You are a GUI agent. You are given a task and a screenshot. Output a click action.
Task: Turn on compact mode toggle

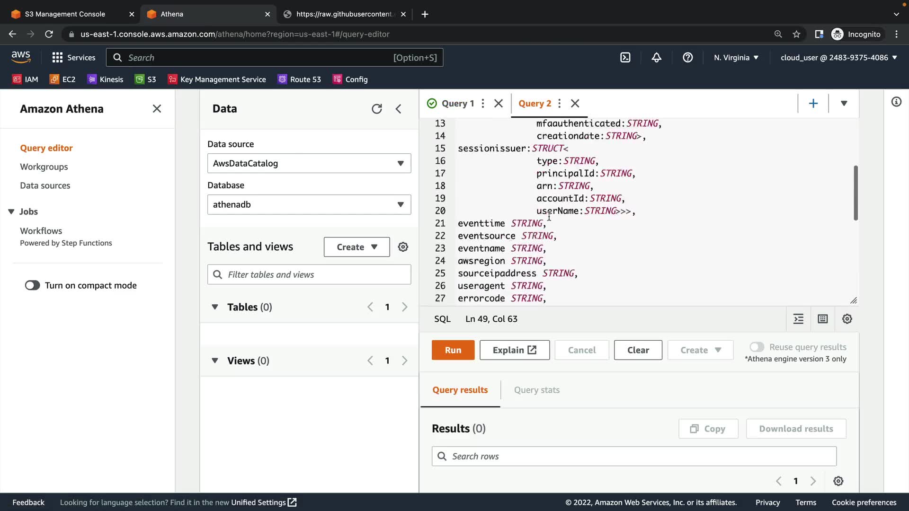33,285
